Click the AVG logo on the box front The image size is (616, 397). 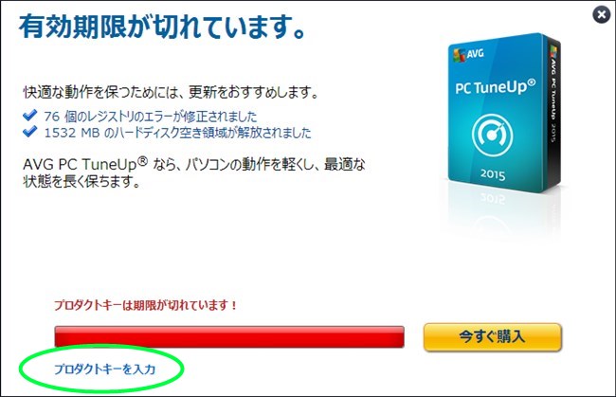click(469, 54)
